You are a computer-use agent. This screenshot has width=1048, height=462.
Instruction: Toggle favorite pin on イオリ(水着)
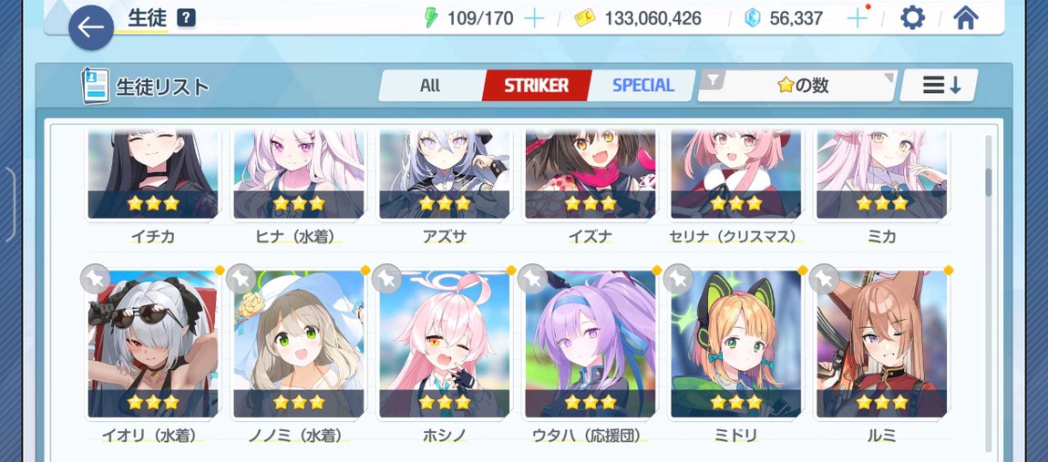(x=95, y=280)
